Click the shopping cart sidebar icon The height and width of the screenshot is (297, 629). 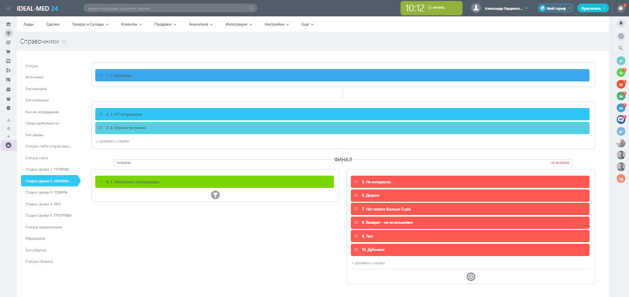[8, 52]
